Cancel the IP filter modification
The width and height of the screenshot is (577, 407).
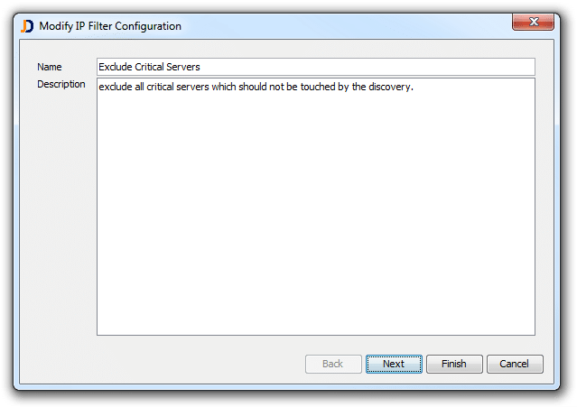(x=515, y=364)
